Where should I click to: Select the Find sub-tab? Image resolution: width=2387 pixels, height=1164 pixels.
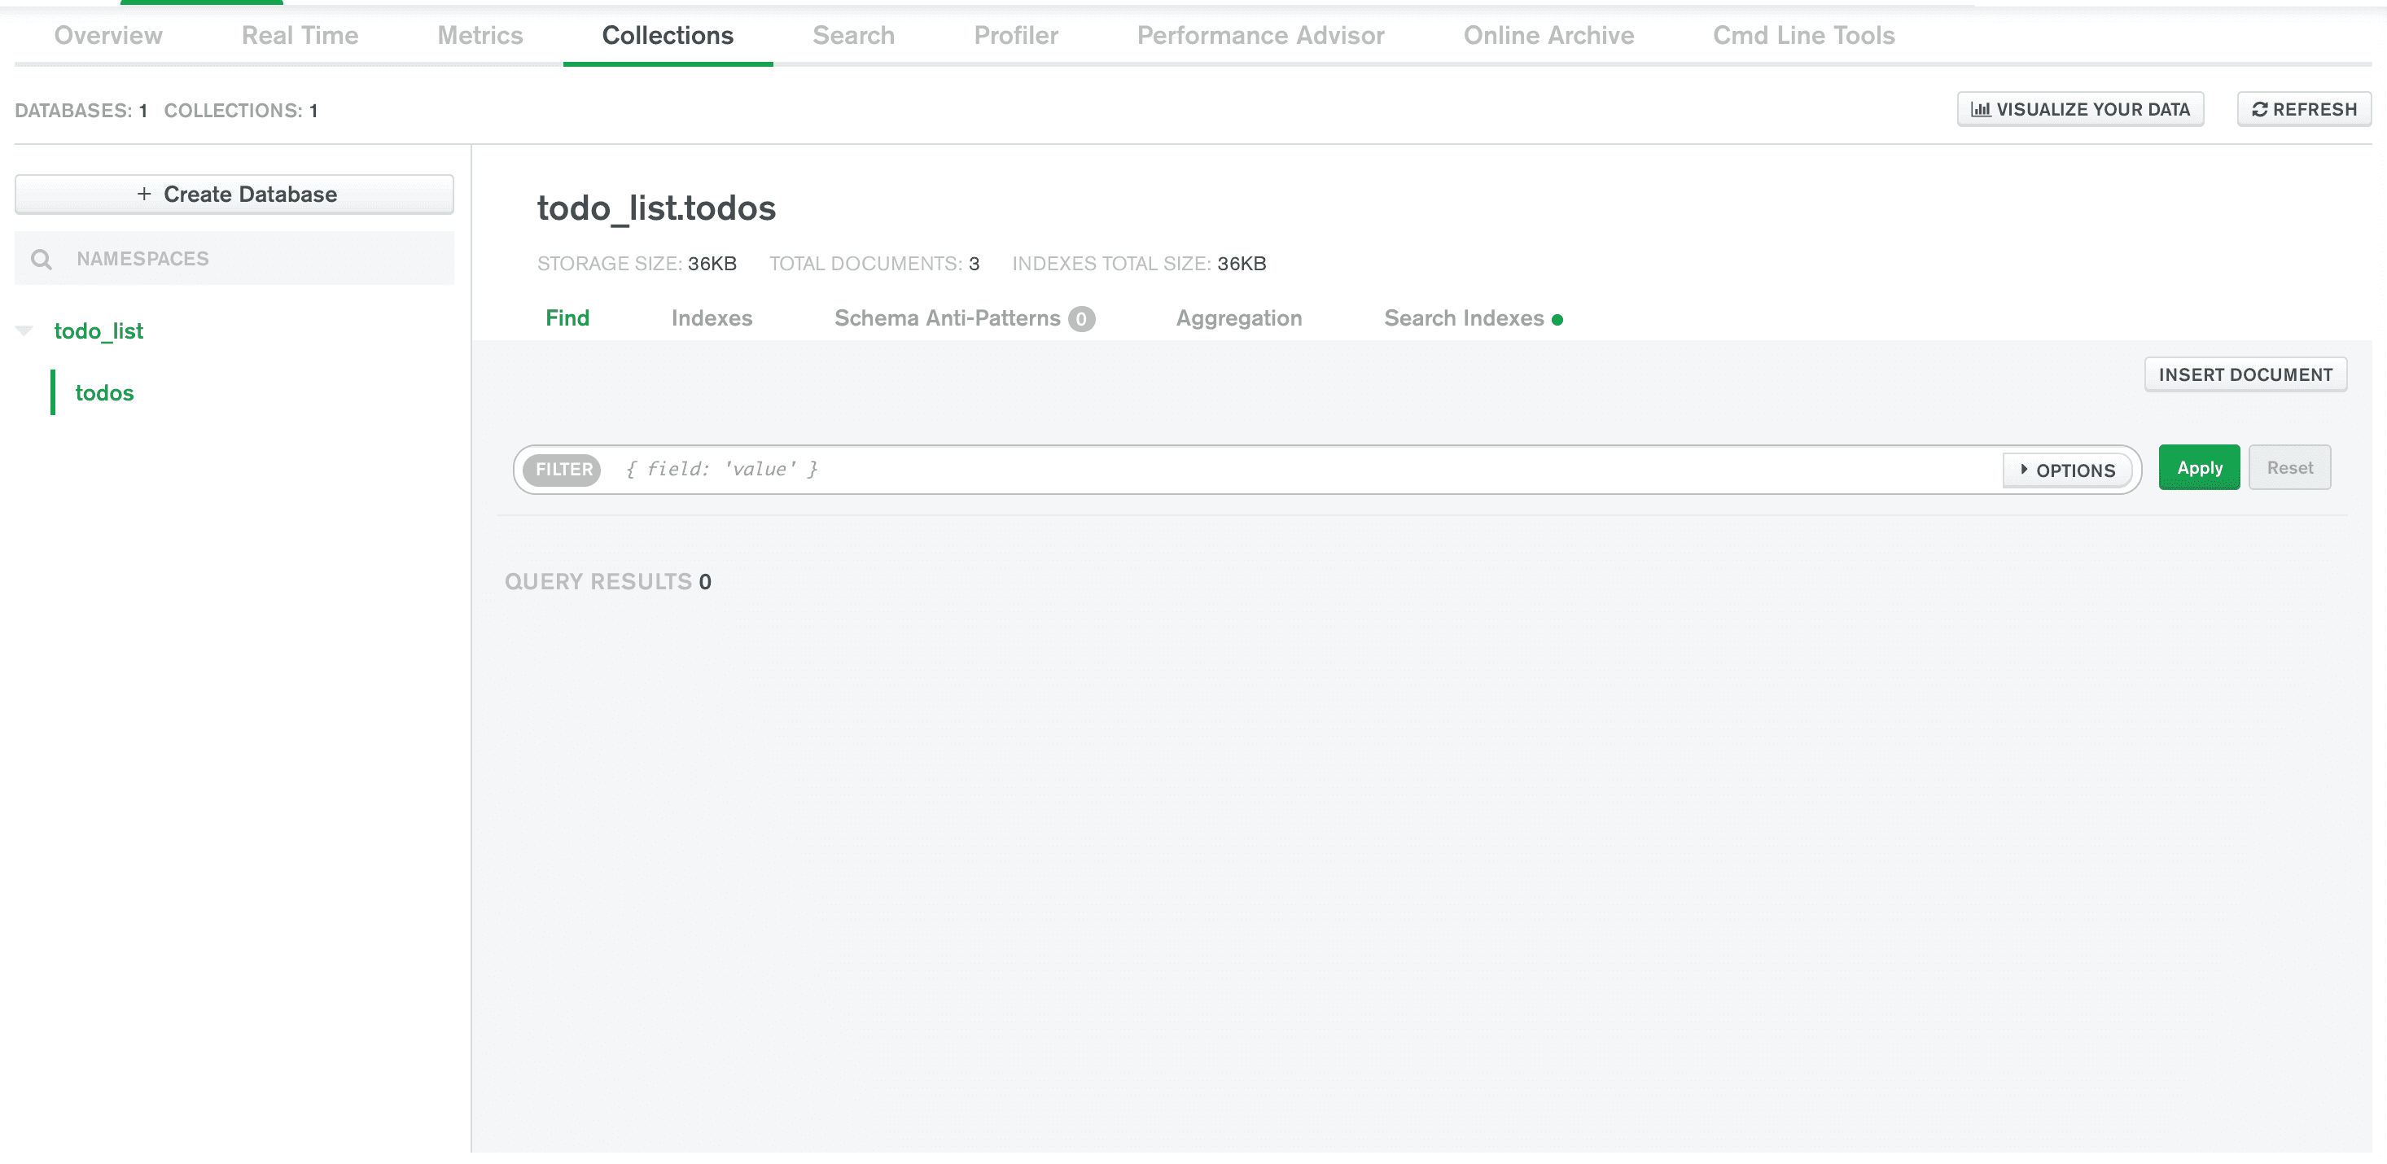click(567, 318)
